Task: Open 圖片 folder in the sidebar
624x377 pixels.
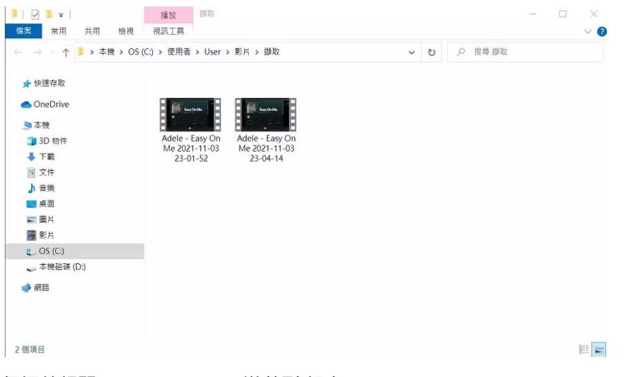Action: click(47, 220)
